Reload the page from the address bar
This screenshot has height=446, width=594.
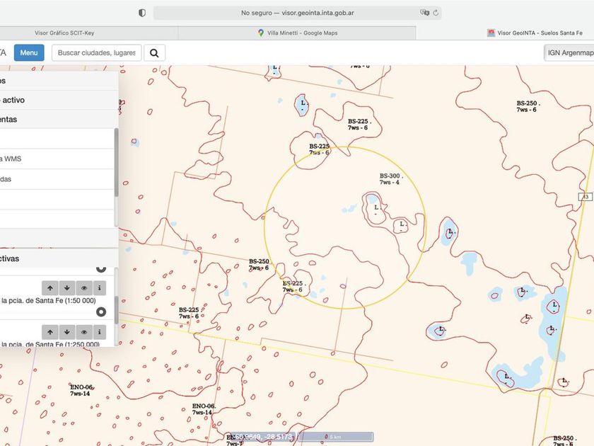(436, 13)
